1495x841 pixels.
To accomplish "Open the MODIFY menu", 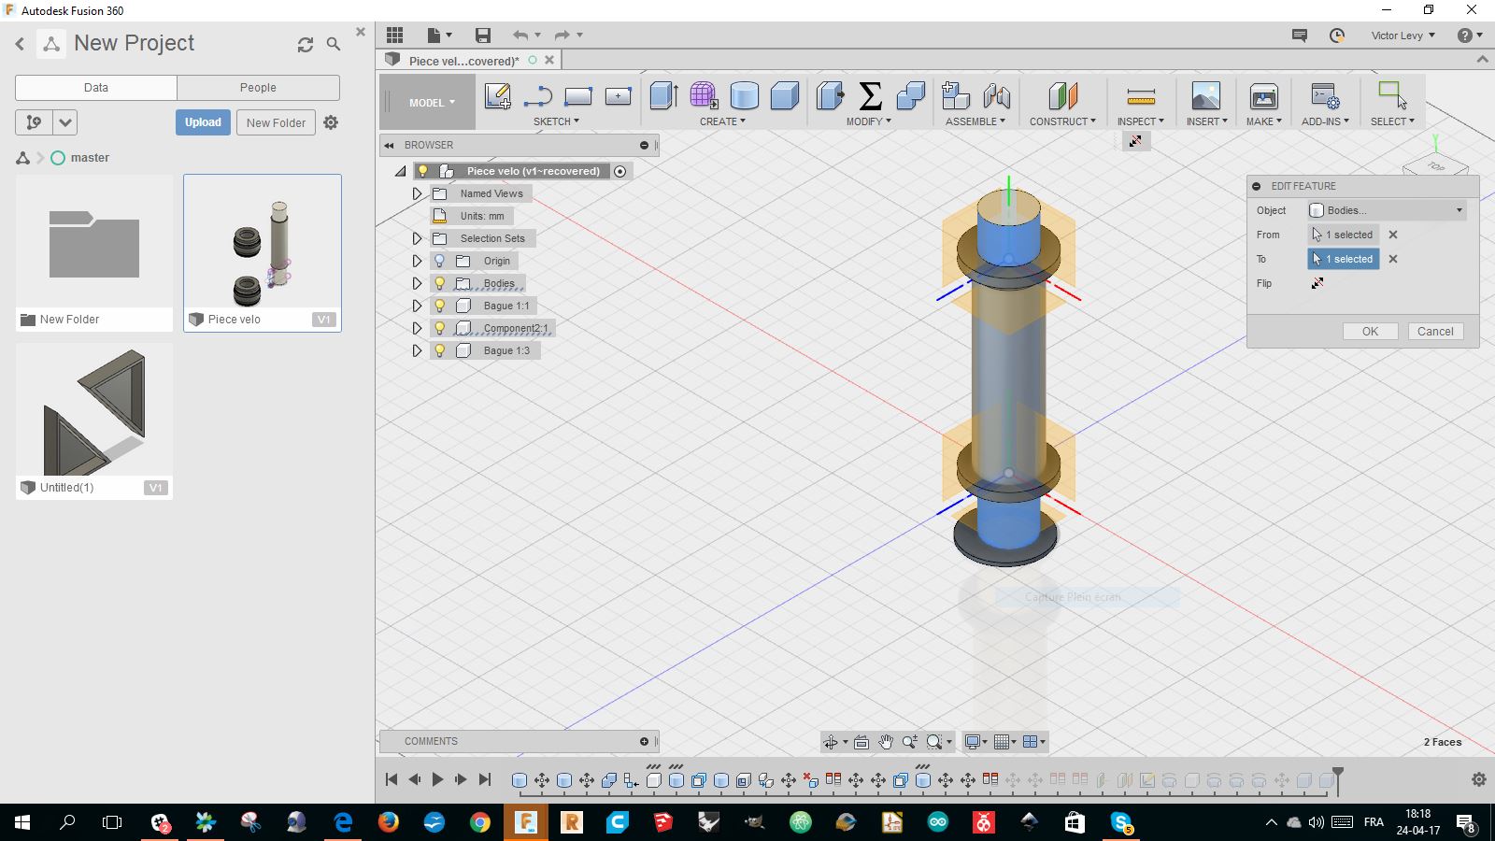I will (868, 121).
